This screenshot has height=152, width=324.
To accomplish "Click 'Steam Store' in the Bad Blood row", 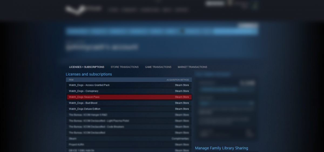I will (182, 103).
